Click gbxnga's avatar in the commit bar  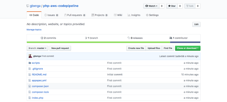pyautogui.click(x=30, y=56)
